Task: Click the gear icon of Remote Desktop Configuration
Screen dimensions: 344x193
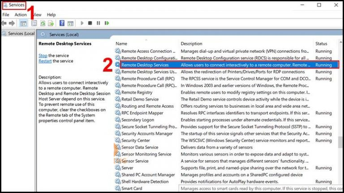Action: click(x=118, y=58)
